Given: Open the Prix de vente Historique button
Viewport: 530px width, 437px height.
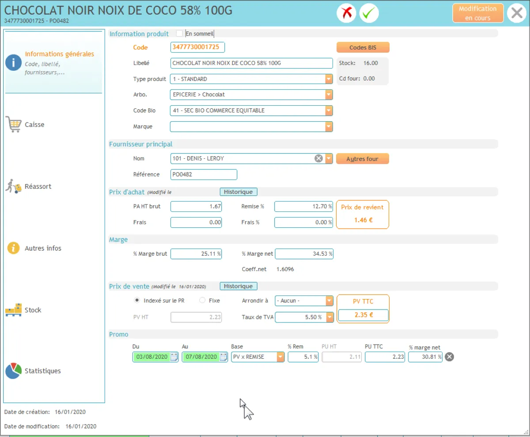Looking at the screenshot, I should coord(238,286).
